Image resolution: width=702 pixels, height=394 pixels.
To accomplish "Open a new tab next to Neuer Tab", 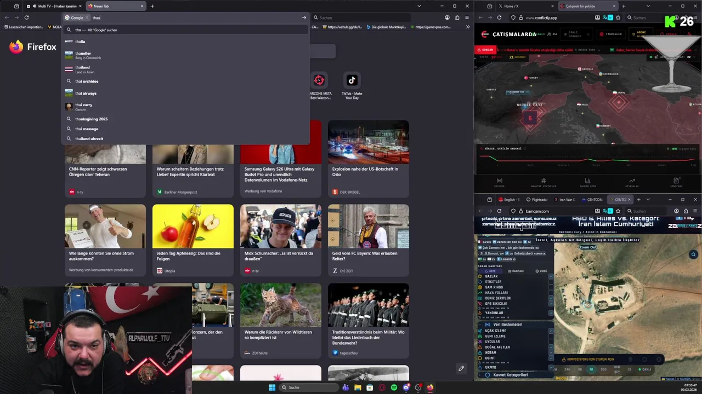I will tap(152, 6).
